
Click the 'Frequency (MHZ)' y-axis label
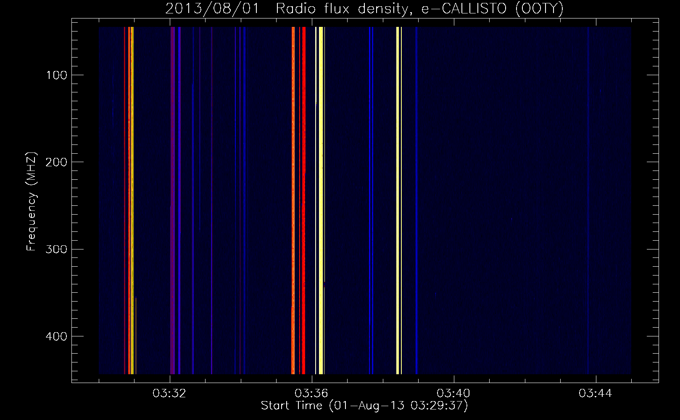click(x=32, y=202)
